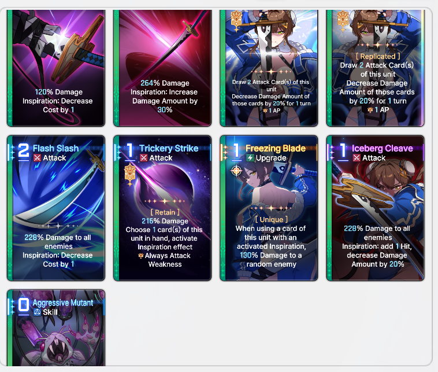Click the Skill type icon on Aggressive Mutant

(37, 312)
